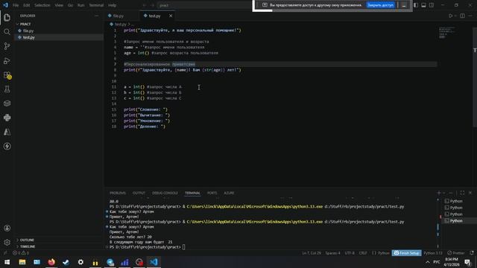Switch to the OUTPUT panel tab
Image resolution: width=477 pixels, height=268 pixels.
click(139, 193)
